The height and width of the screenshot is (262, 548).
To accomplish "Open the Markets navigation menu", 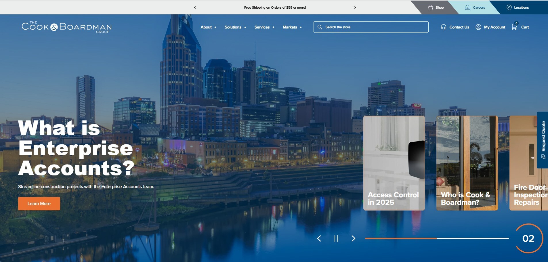I will (292, 27).
